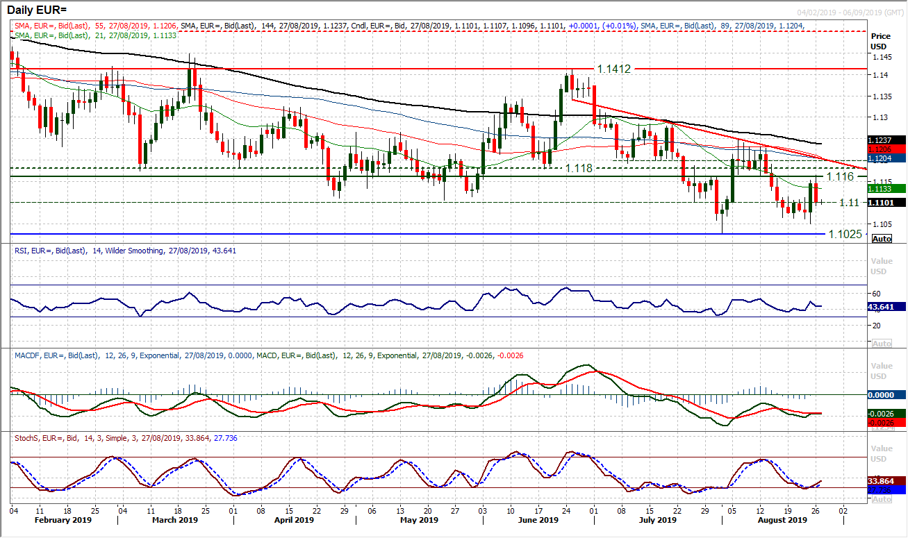Click the 1.1025 support level label
908x538 pixels.
point(845,234)
